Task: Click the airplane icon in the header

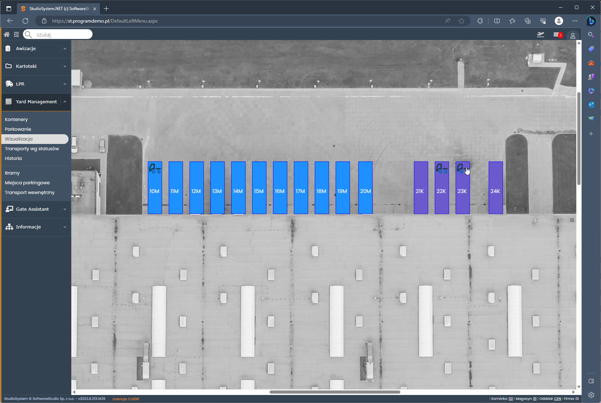Action: click(x=540, y=34)
